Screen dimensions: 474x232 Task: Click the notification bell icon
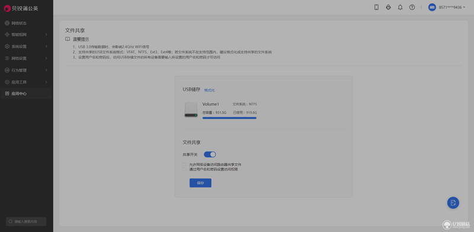tap(401, 7)
